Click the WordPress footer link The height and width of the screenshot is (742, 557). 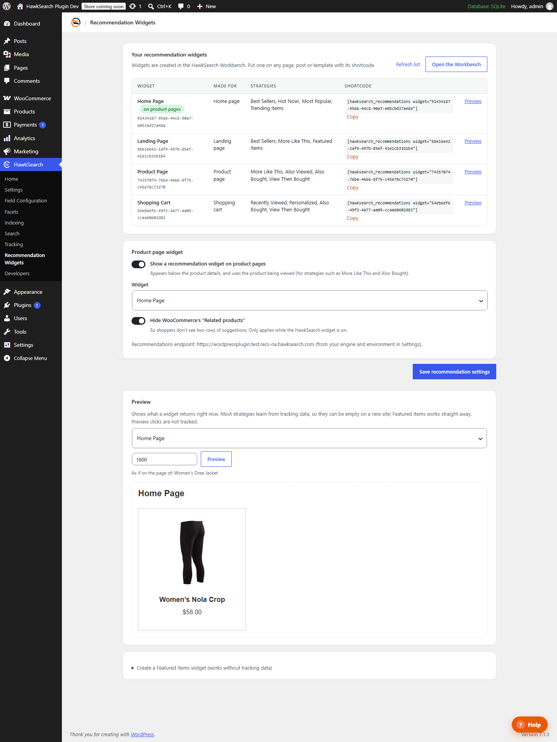tap(142, 734)
